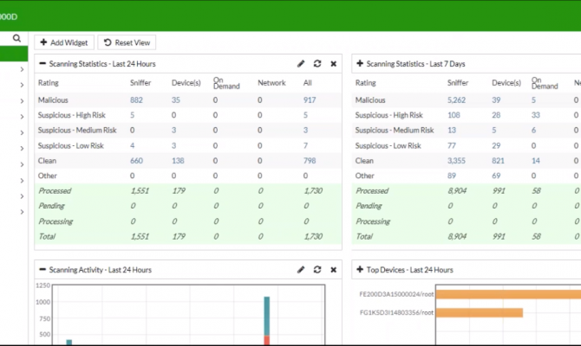581x346 pixels.
Task: Click the FG1K5D3I14803356/root orange bar
Action: (480, 313)
